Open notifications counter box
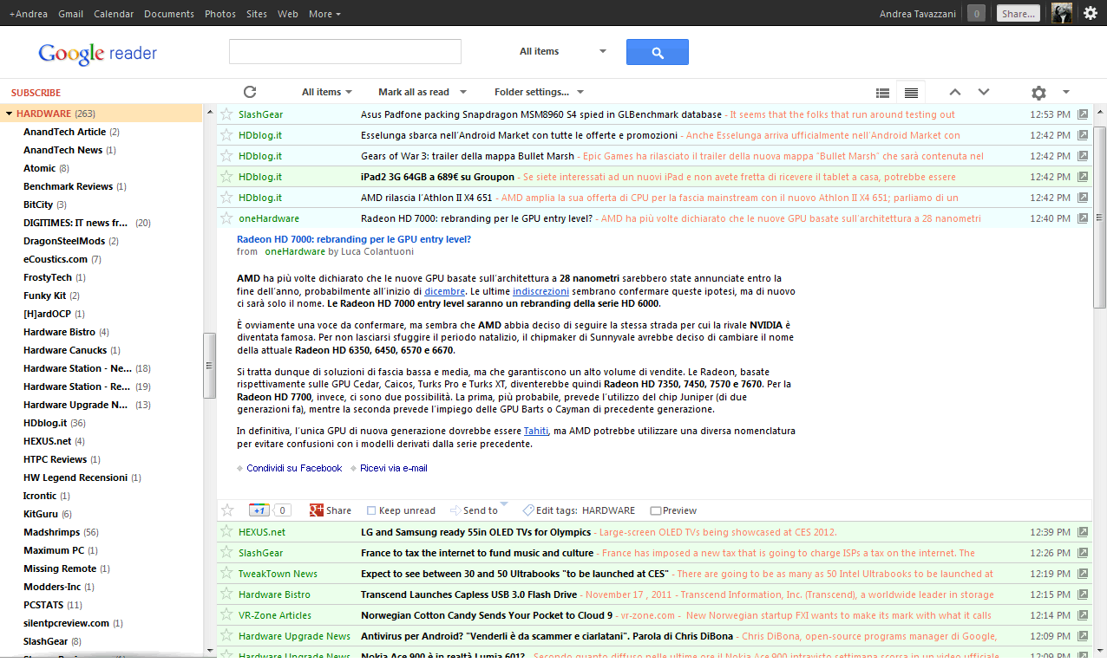 (x=976, y=13)
